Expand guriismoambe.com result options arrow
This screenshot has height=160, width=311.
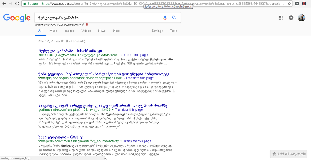point(113,109)
